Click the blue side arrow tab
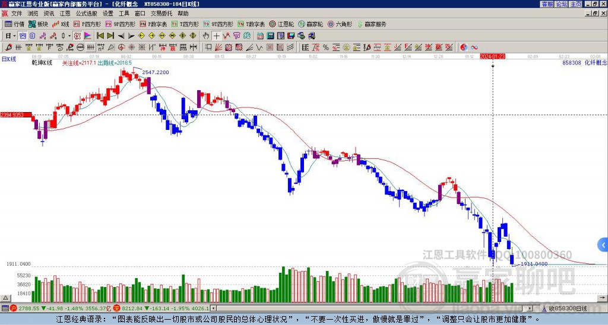 pyautogui.click(x=603, y=245)
